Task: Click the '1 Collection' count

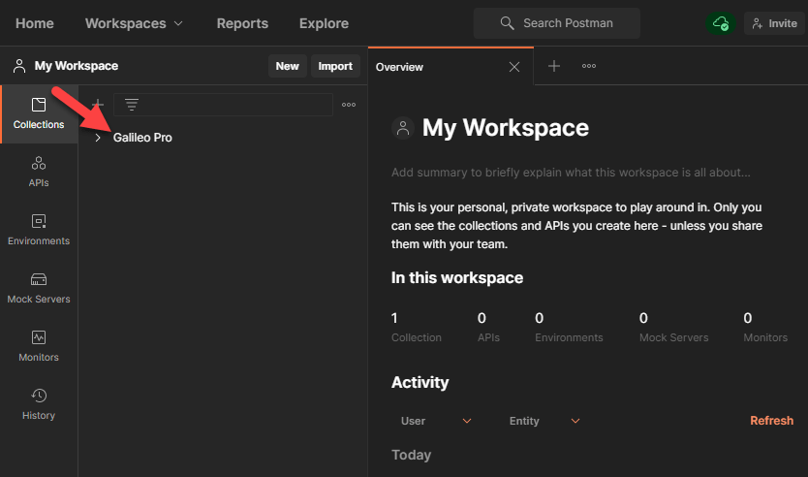Action: pos(417,328)
